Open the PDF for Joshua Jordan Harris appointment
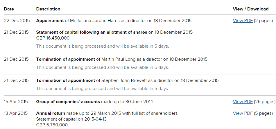This screenshot has height=129, width=276. [243, 21]
